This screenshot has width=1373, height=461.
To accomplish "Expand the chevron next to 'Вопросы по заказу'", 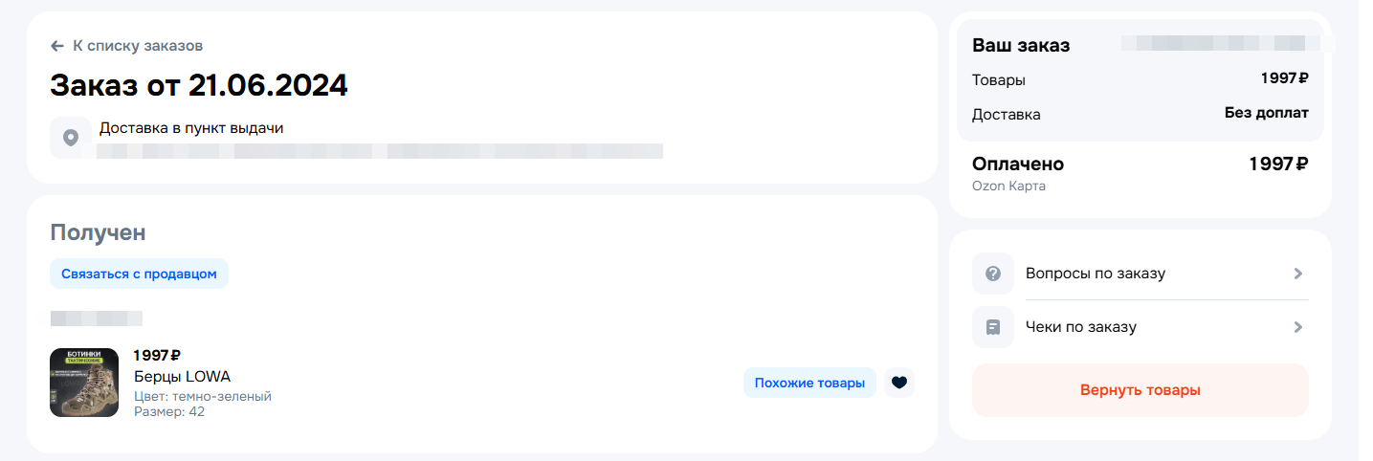I will (x=1298, y=274).
